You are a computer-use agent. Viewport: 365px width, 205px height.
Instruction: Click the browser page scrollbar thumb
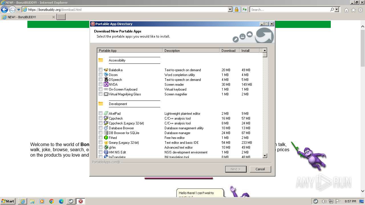coord(363,48)
